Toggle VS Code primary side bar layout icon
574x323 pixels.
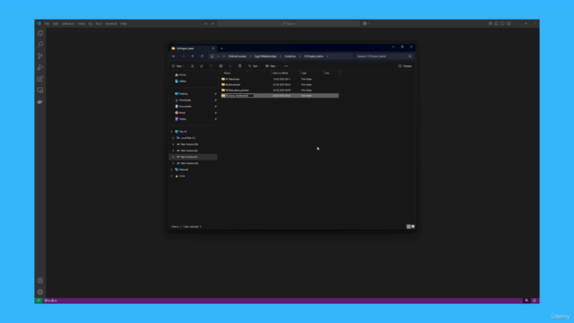click(x=496, y=23)
